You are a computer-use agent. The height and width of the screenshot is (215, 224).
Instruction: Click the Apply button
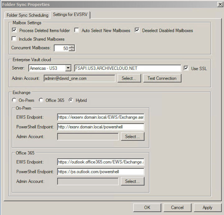point(208,208)
